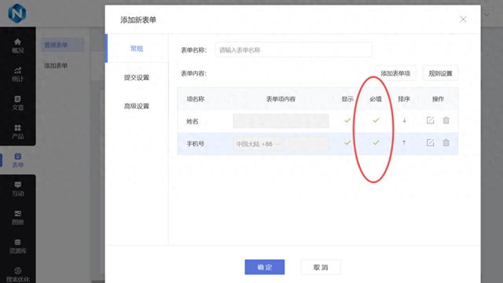Open the 搜索优化 SEO sidebar icon
This screenshot has width=503, height=283.
(x=17, y=274)
